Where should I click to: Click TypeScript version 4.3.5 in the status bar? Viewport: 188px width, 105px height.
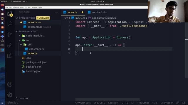click(155, 103)
